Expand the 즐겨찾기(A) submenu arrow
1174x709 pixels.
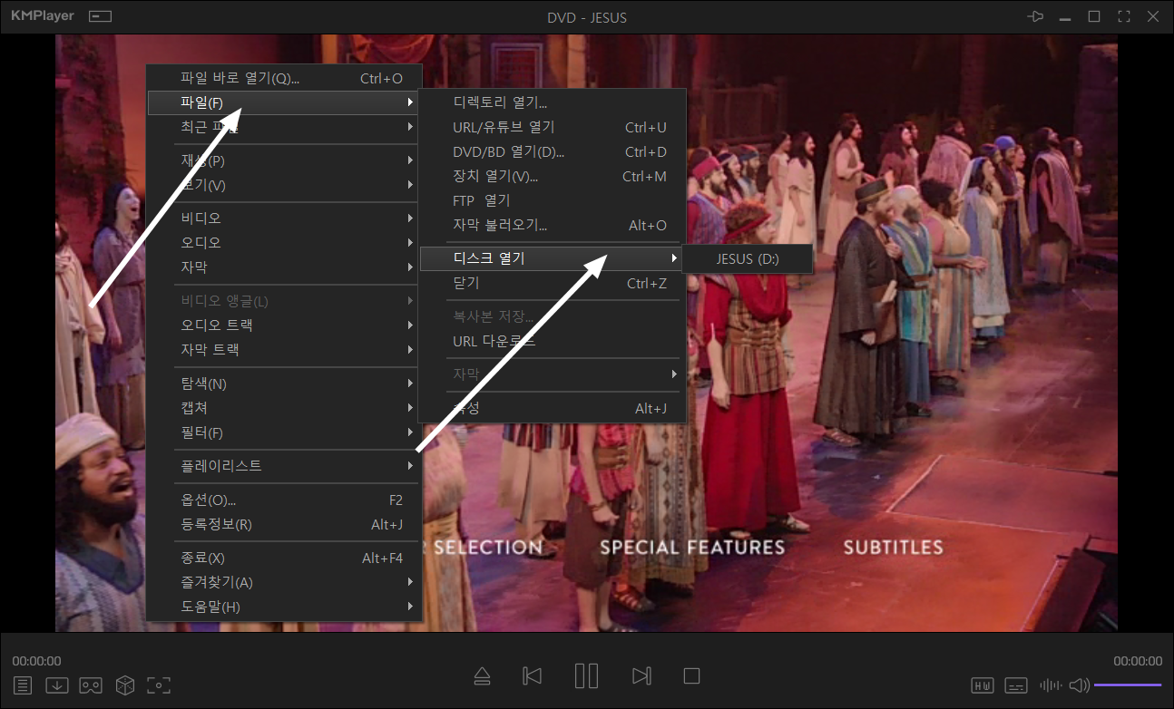(x=410, y=582)
